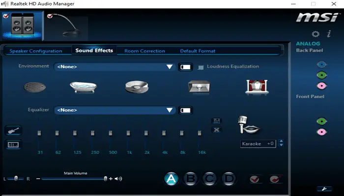The image size is (344, 196).
Task: Click the 62 Hz equalizer slider
Action: click(x=57, y=133)
